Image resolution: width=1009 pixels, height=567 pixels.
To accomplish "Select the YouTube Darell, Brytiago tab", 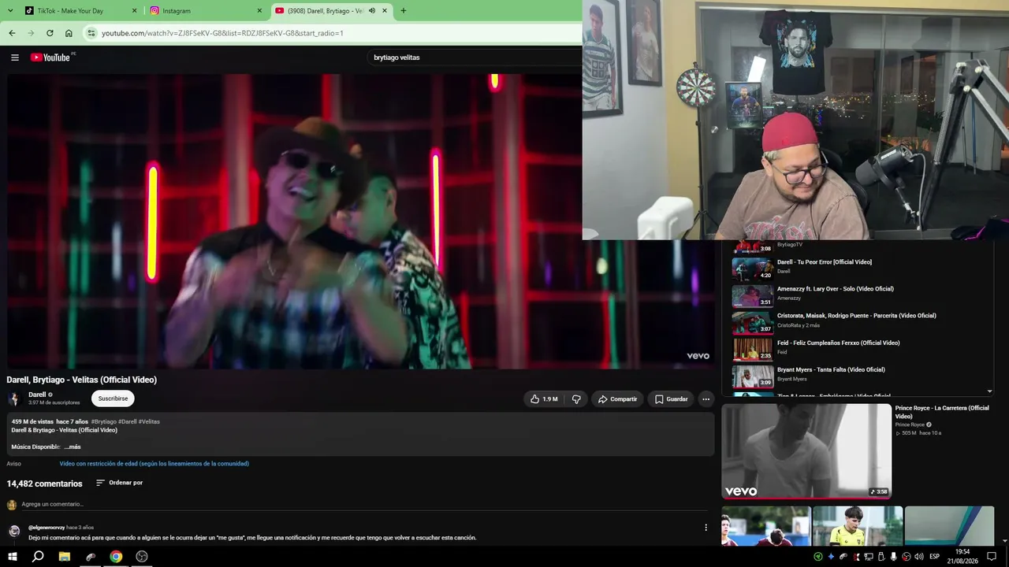I will [x=332, y=11].
